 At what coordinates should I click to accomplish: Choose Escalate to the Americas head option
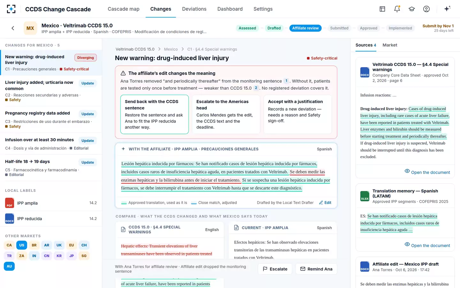[226, 114]
